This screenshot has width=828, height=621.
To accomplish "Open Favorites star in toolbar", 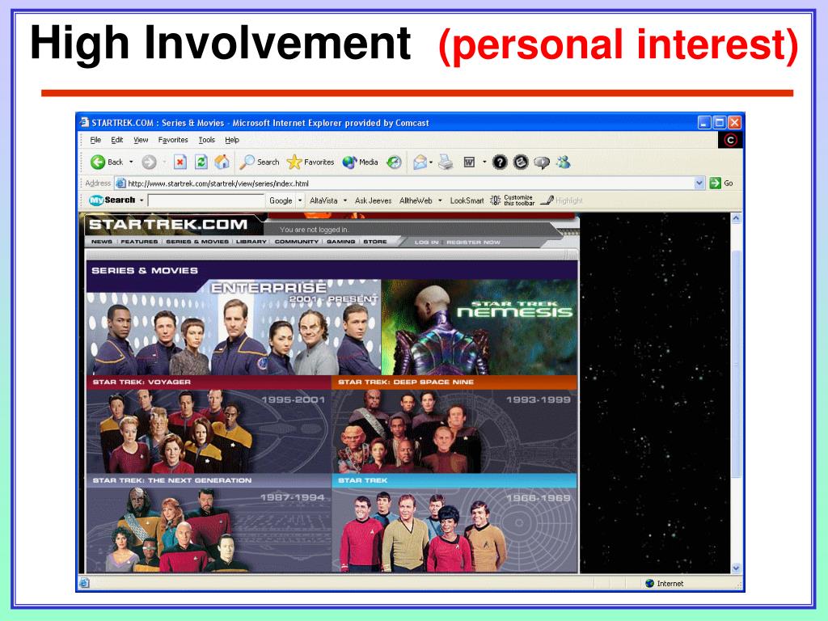I will pos(294,162).
